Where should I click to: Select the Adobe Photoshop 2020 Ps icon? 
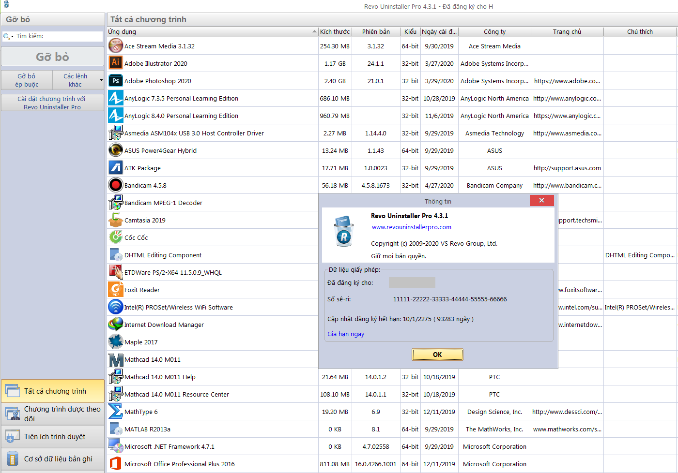coord(115,80)
